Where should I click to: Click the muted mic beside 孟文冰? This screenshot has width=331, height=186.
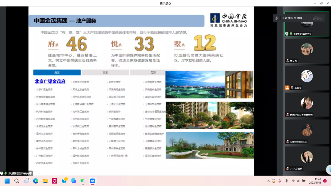point(287,61)
